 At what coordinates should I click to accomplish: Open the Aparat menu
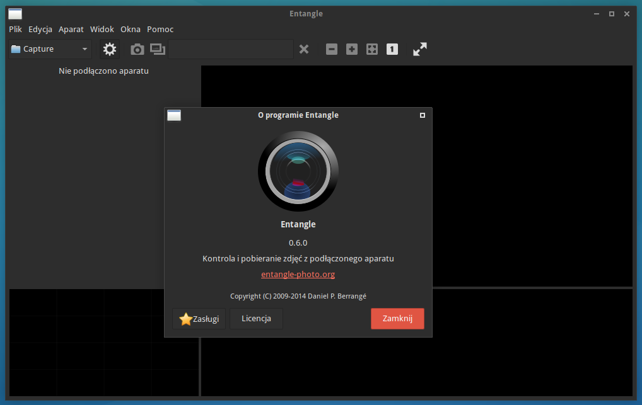[x=71, y=29]
